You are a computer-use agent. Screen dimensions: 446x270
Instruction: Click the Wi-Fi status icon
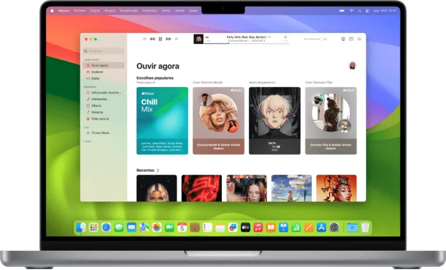click(351, 11)
